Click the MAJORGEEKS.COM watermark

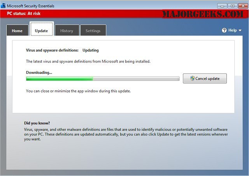coord(203,14)
